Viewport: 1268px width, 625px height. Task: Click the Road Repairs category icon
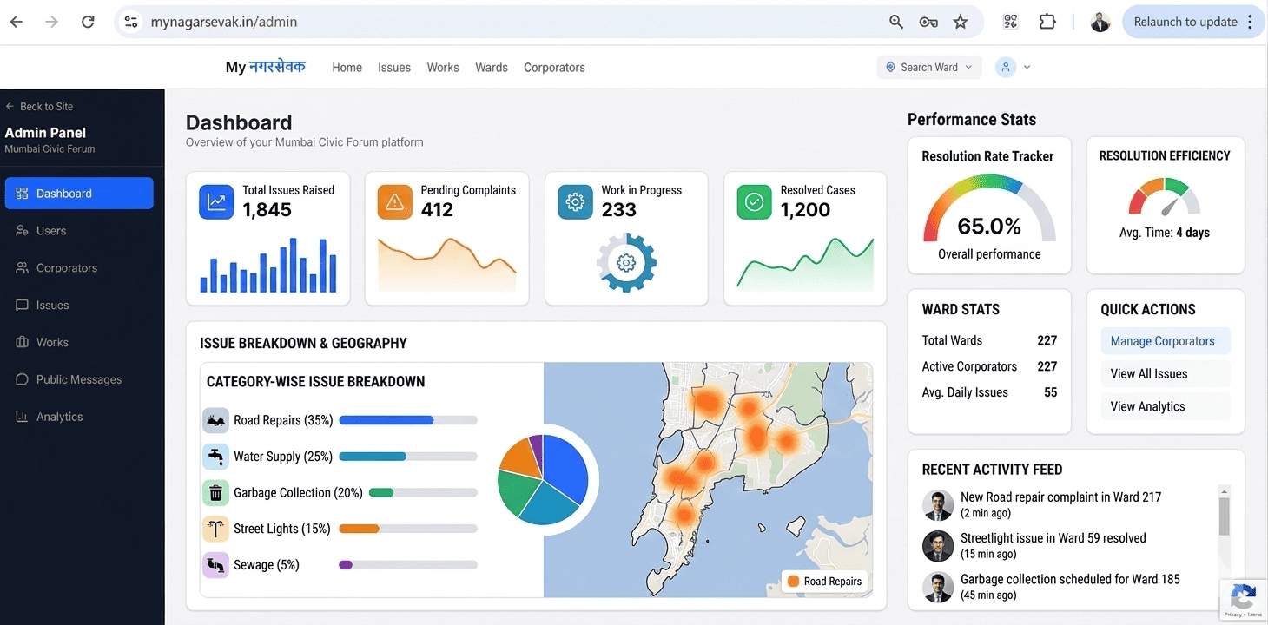pos(215,420)
